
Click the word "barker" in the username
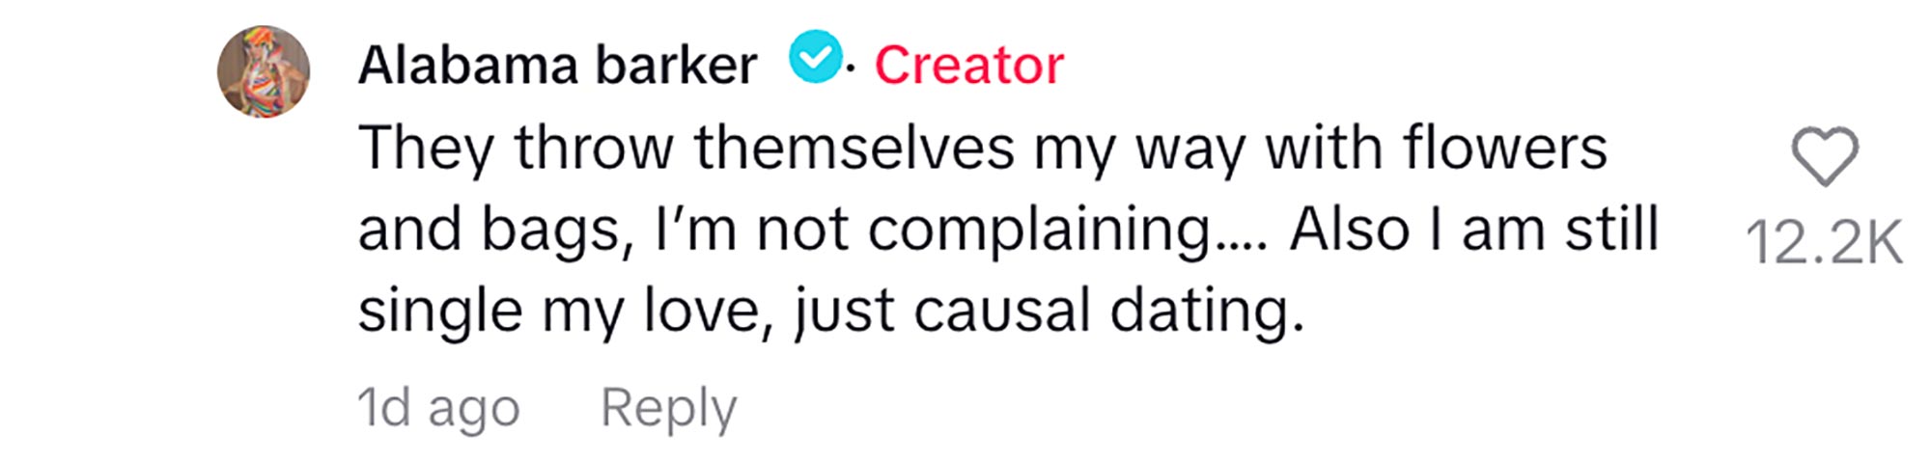click(675, 66)
